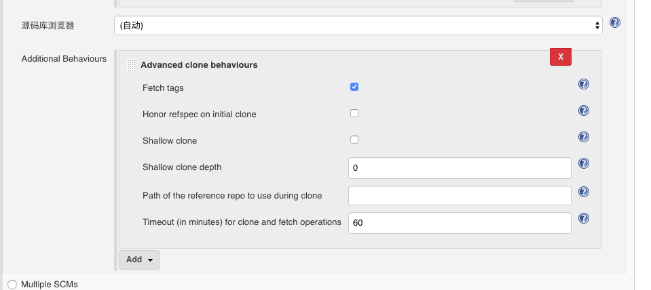Show help for Honor refspec option
This screenshot has width=651, height=290.
pyautogui.click(x=584, y=110)
